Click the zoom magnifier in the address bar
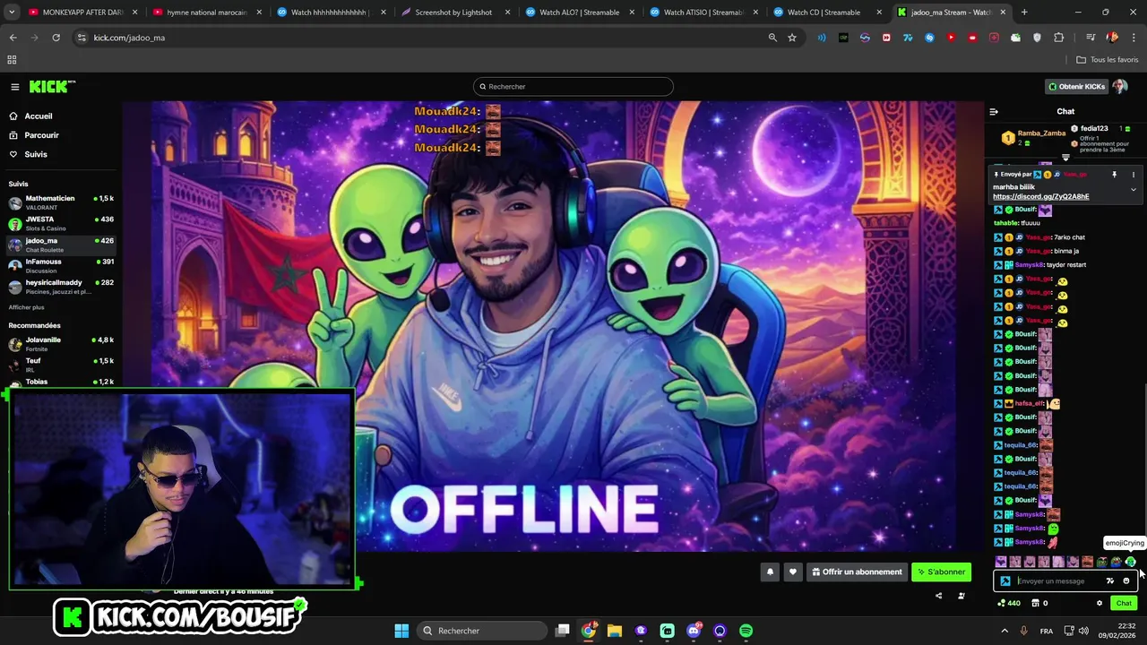 click(772, 38)
